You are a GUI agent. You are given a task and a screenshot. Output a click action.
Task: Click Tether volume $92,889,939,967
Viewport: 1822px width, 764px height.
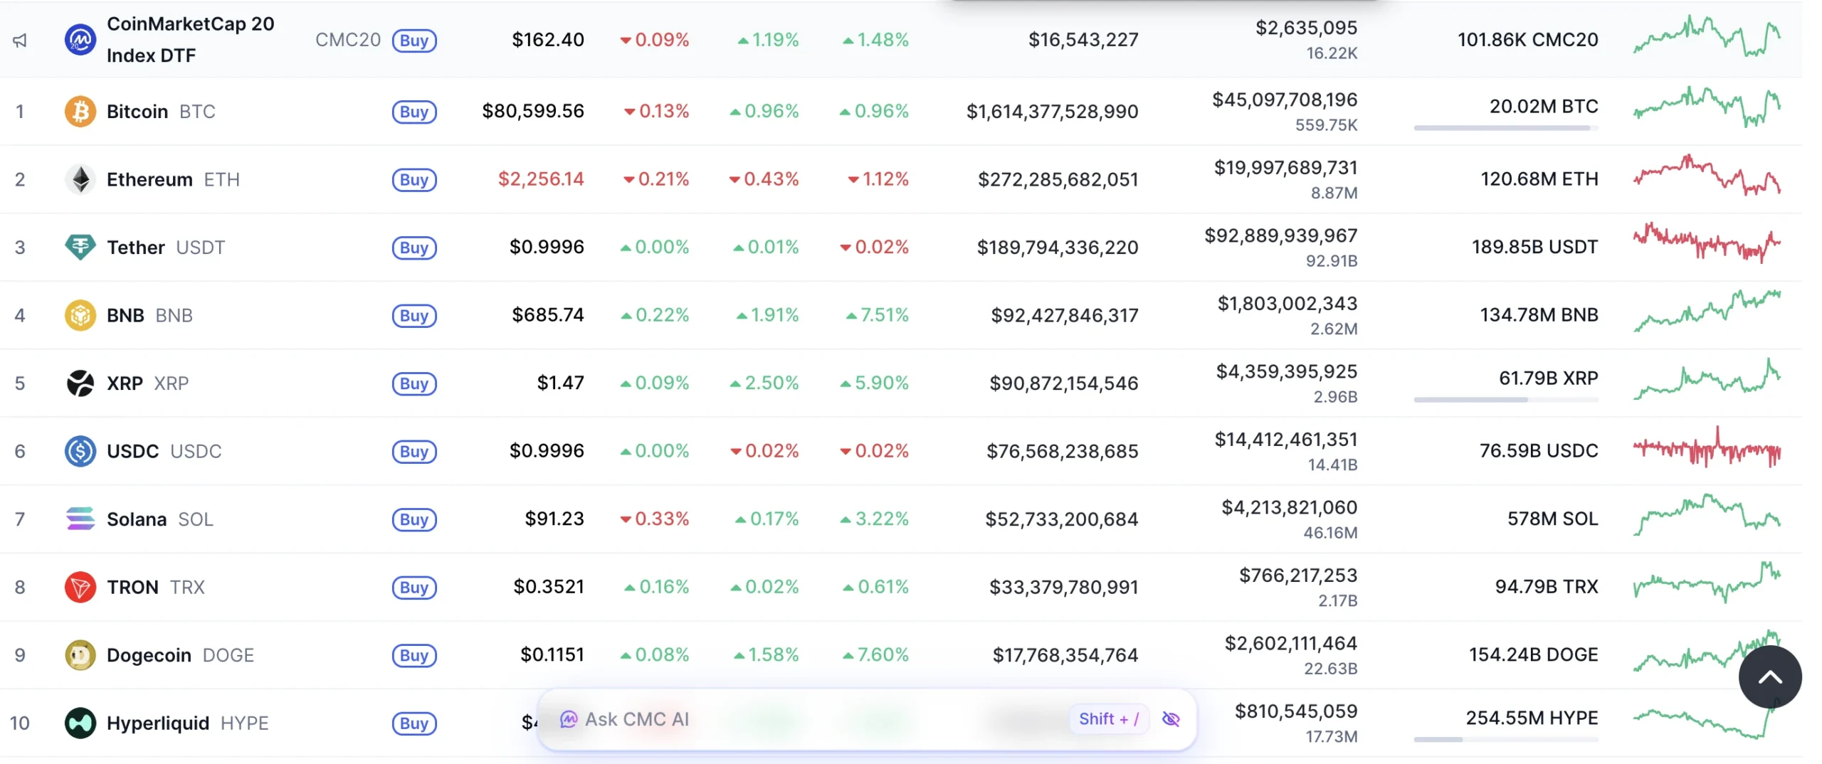1280,235
